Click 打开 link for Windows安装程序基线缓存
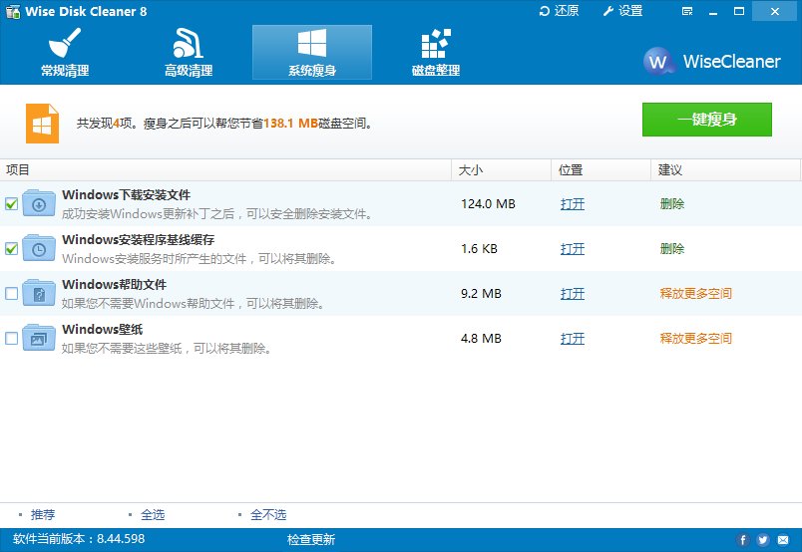Viewport: 802px width, 552px height. point(573,249)
